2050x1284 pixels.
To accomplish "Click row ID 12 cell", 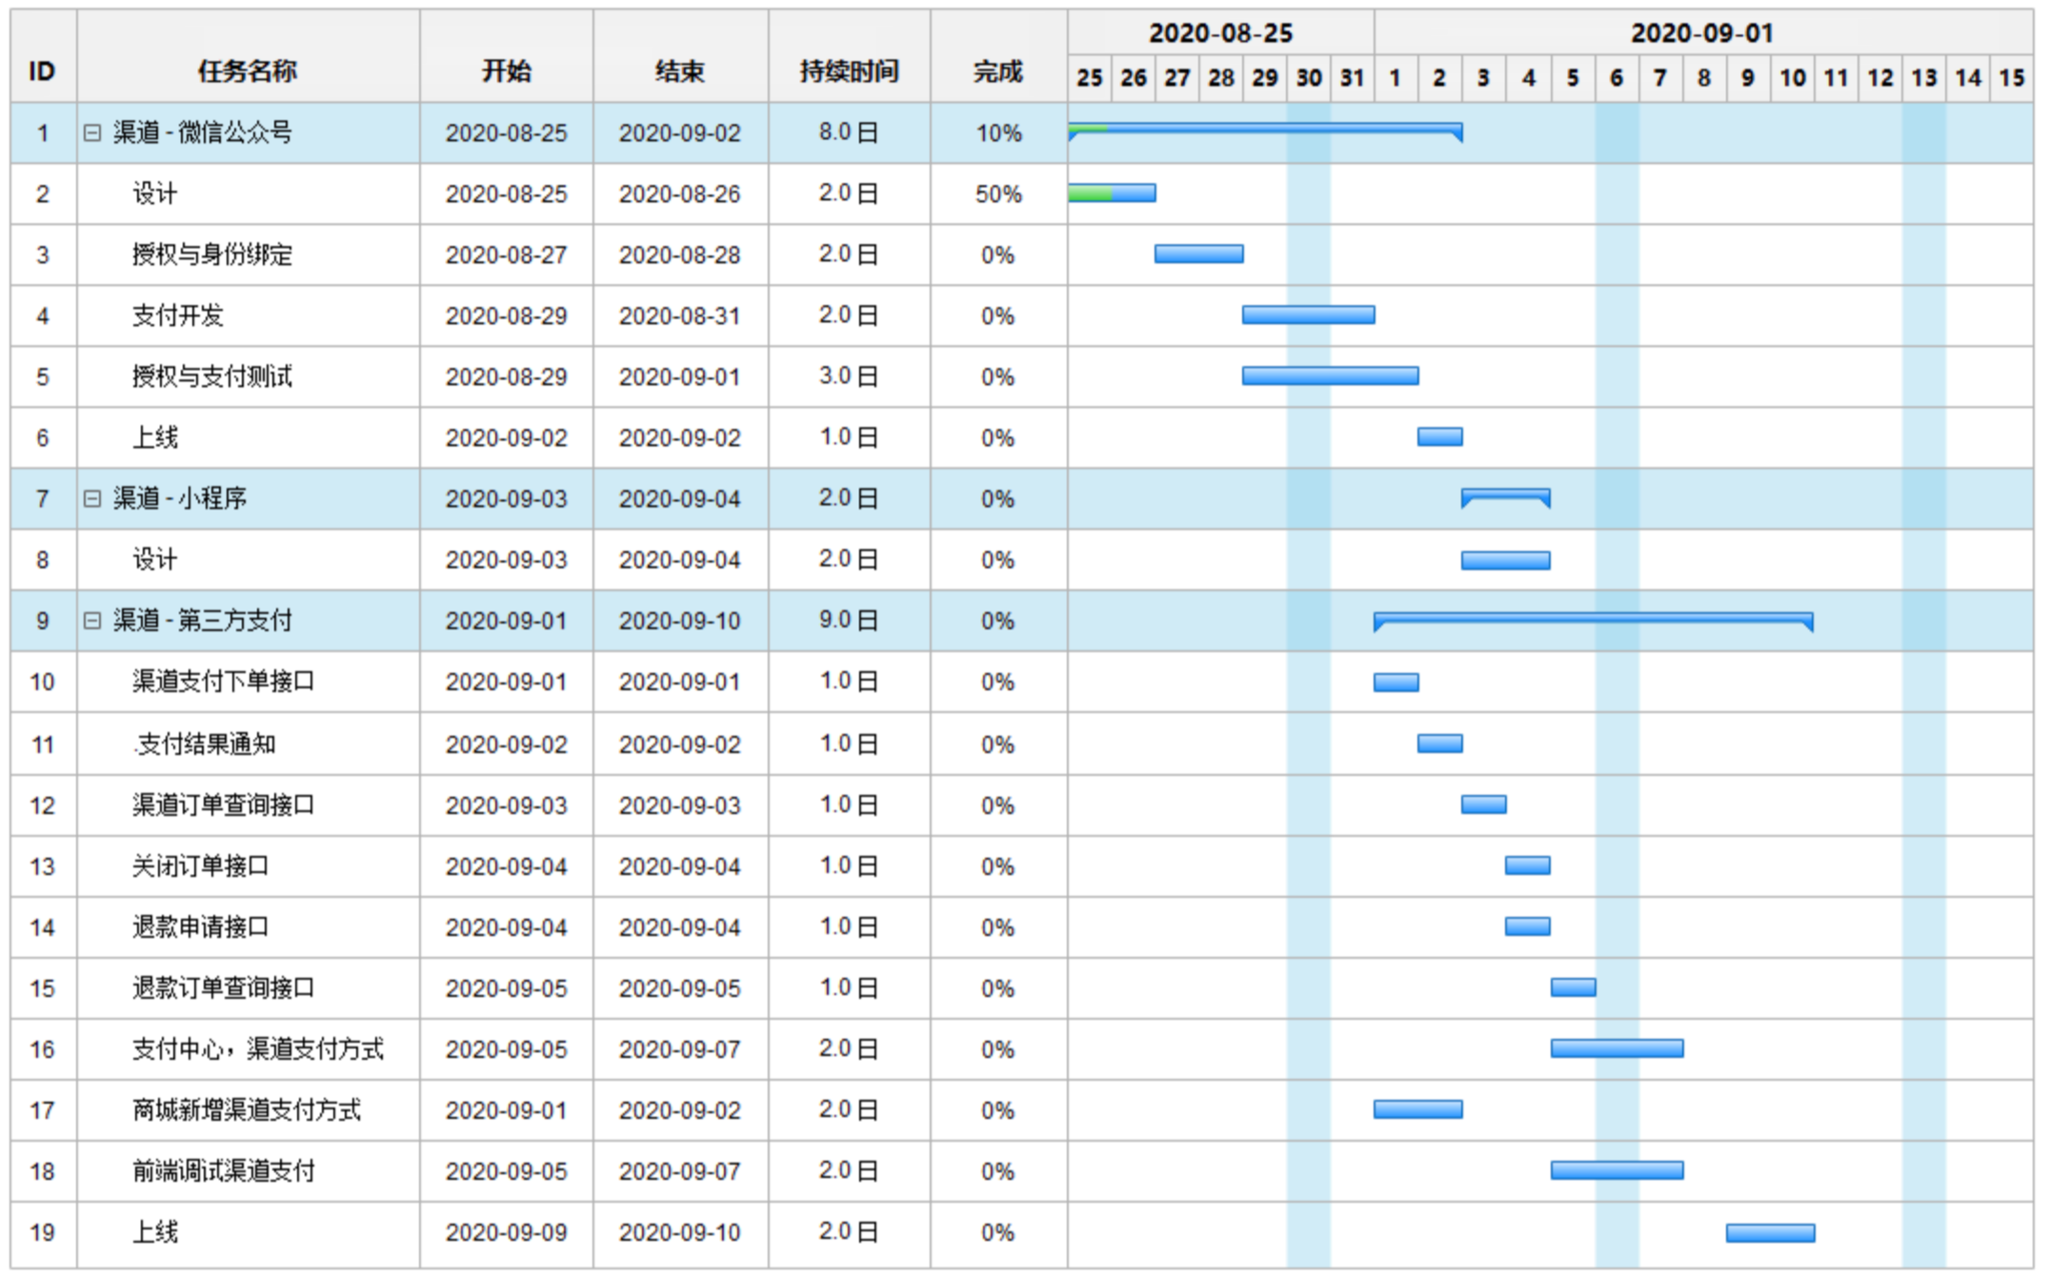I will (x=43, y=806).
